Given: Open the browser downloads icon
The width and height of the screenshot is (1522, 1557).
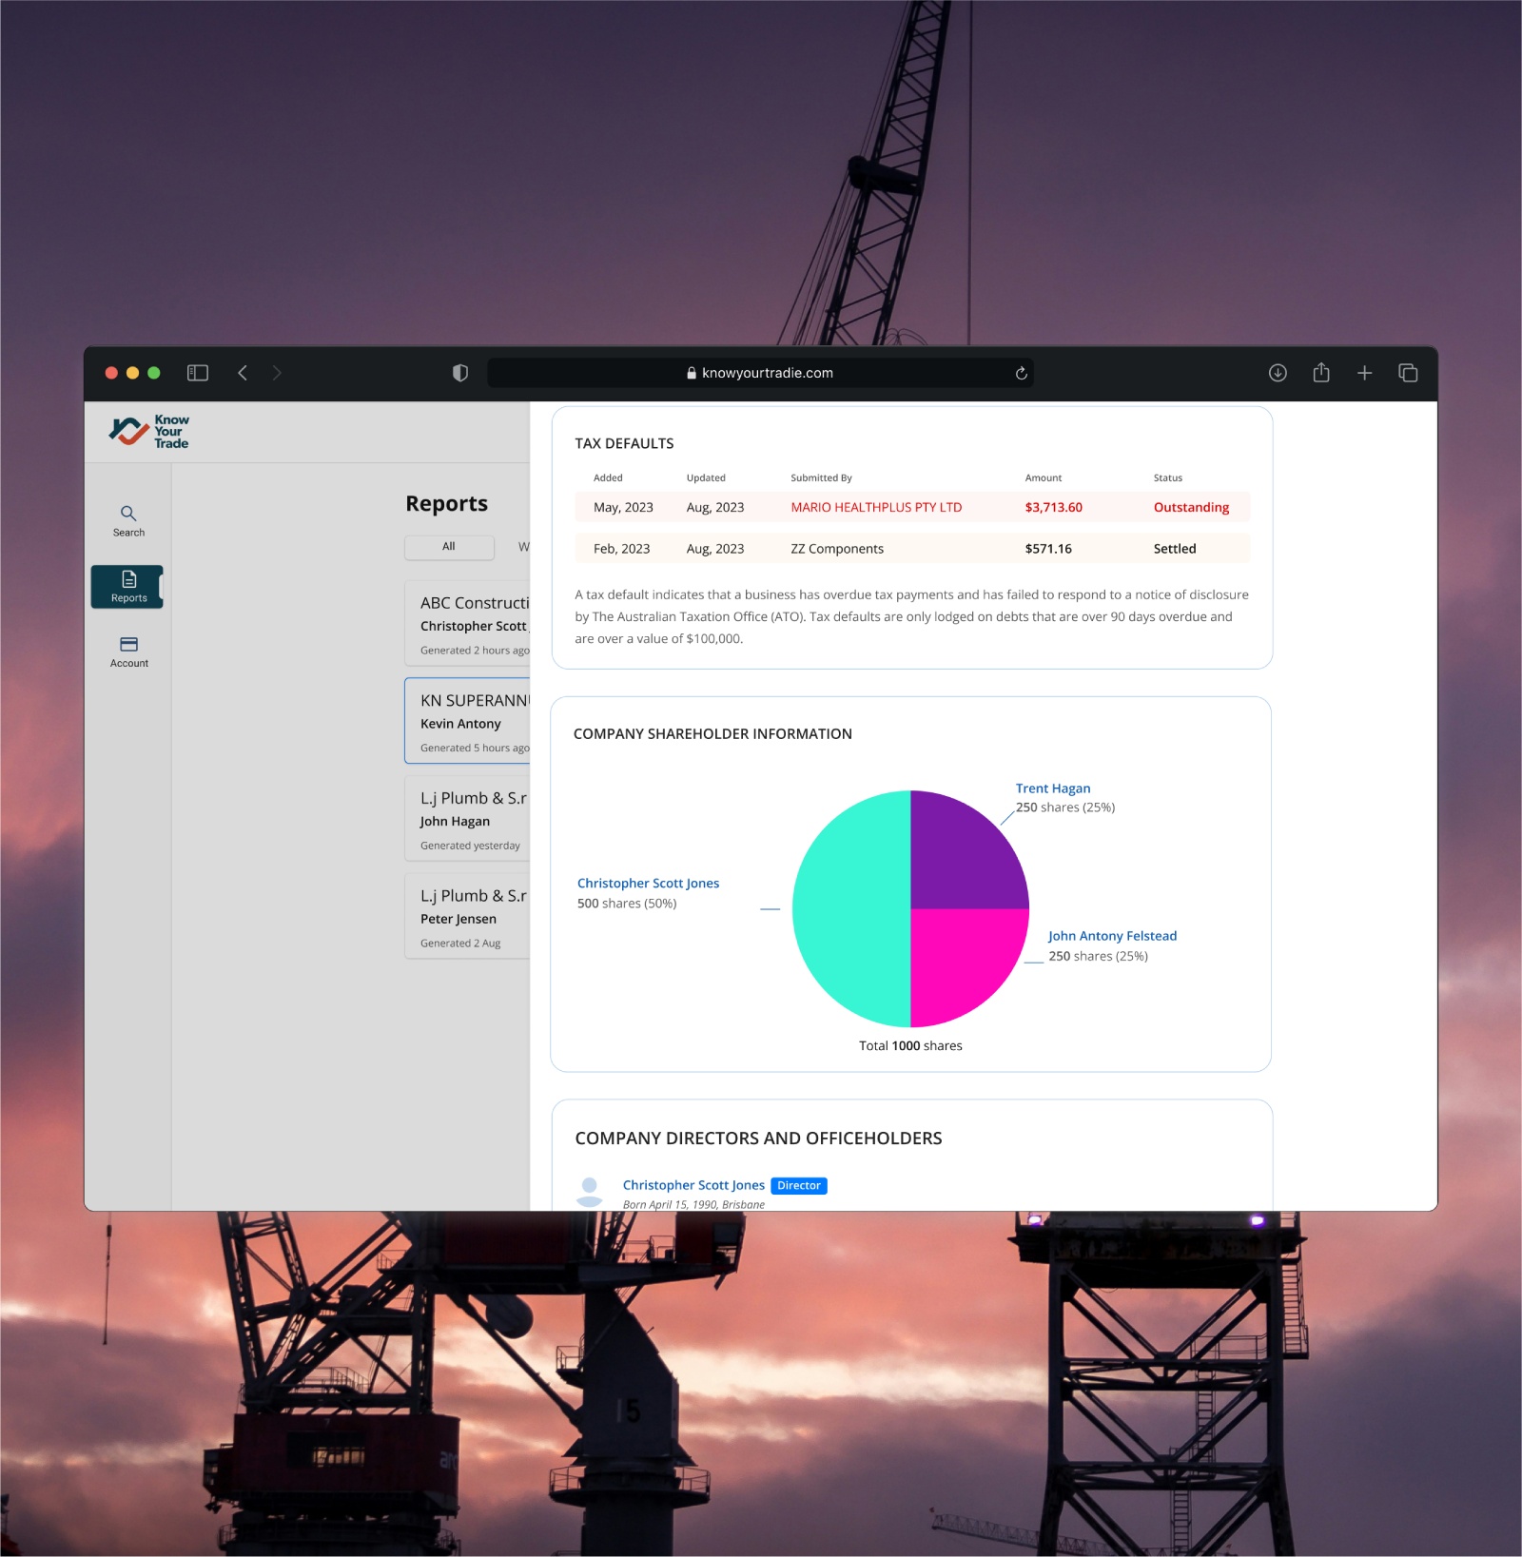Looking at the screenshot, I should click(x=1278, y=373).
